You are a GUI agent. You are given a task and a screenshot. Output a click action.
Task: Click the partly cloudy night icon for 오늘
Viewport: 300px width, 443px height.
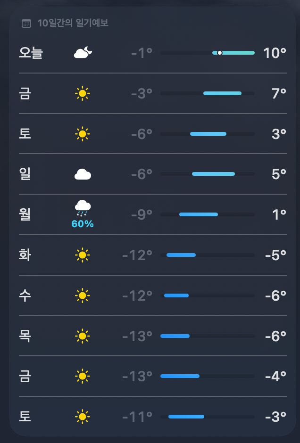click(83, 53)
